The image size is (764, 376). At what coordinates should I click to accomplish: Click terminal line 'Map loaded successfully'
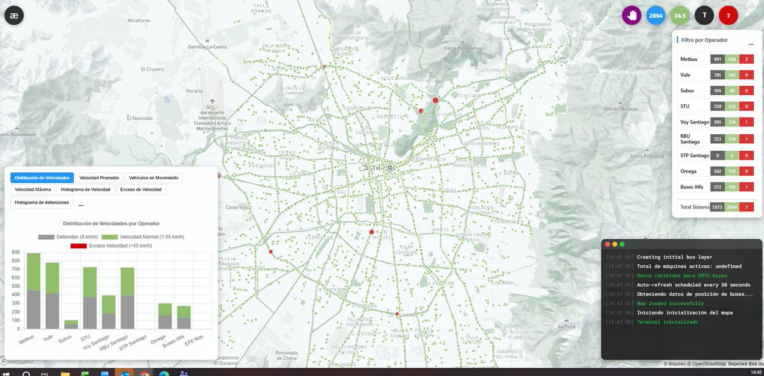(x=670, y=303)
